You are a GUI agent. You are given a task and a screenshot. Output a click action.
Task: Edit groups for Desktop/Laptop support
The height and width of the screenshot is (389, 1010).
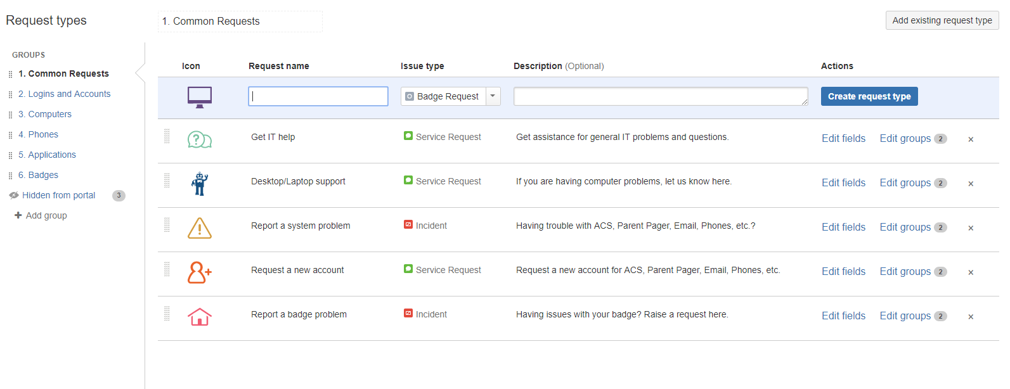click(905, 182)
